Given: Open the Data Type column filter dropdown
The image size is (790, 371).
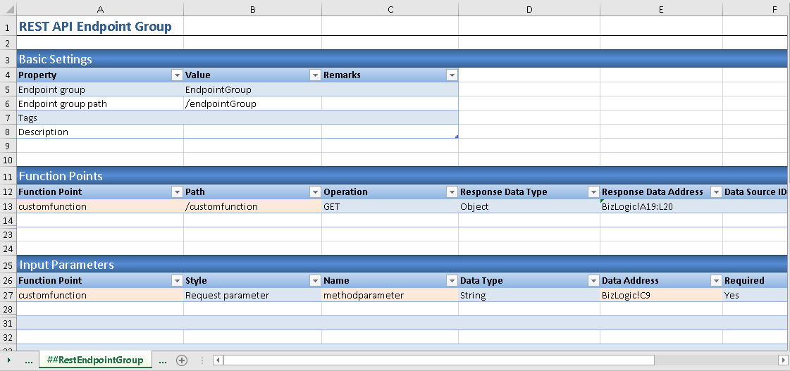Looking at the screenshot, I should (x=593, y=281).
